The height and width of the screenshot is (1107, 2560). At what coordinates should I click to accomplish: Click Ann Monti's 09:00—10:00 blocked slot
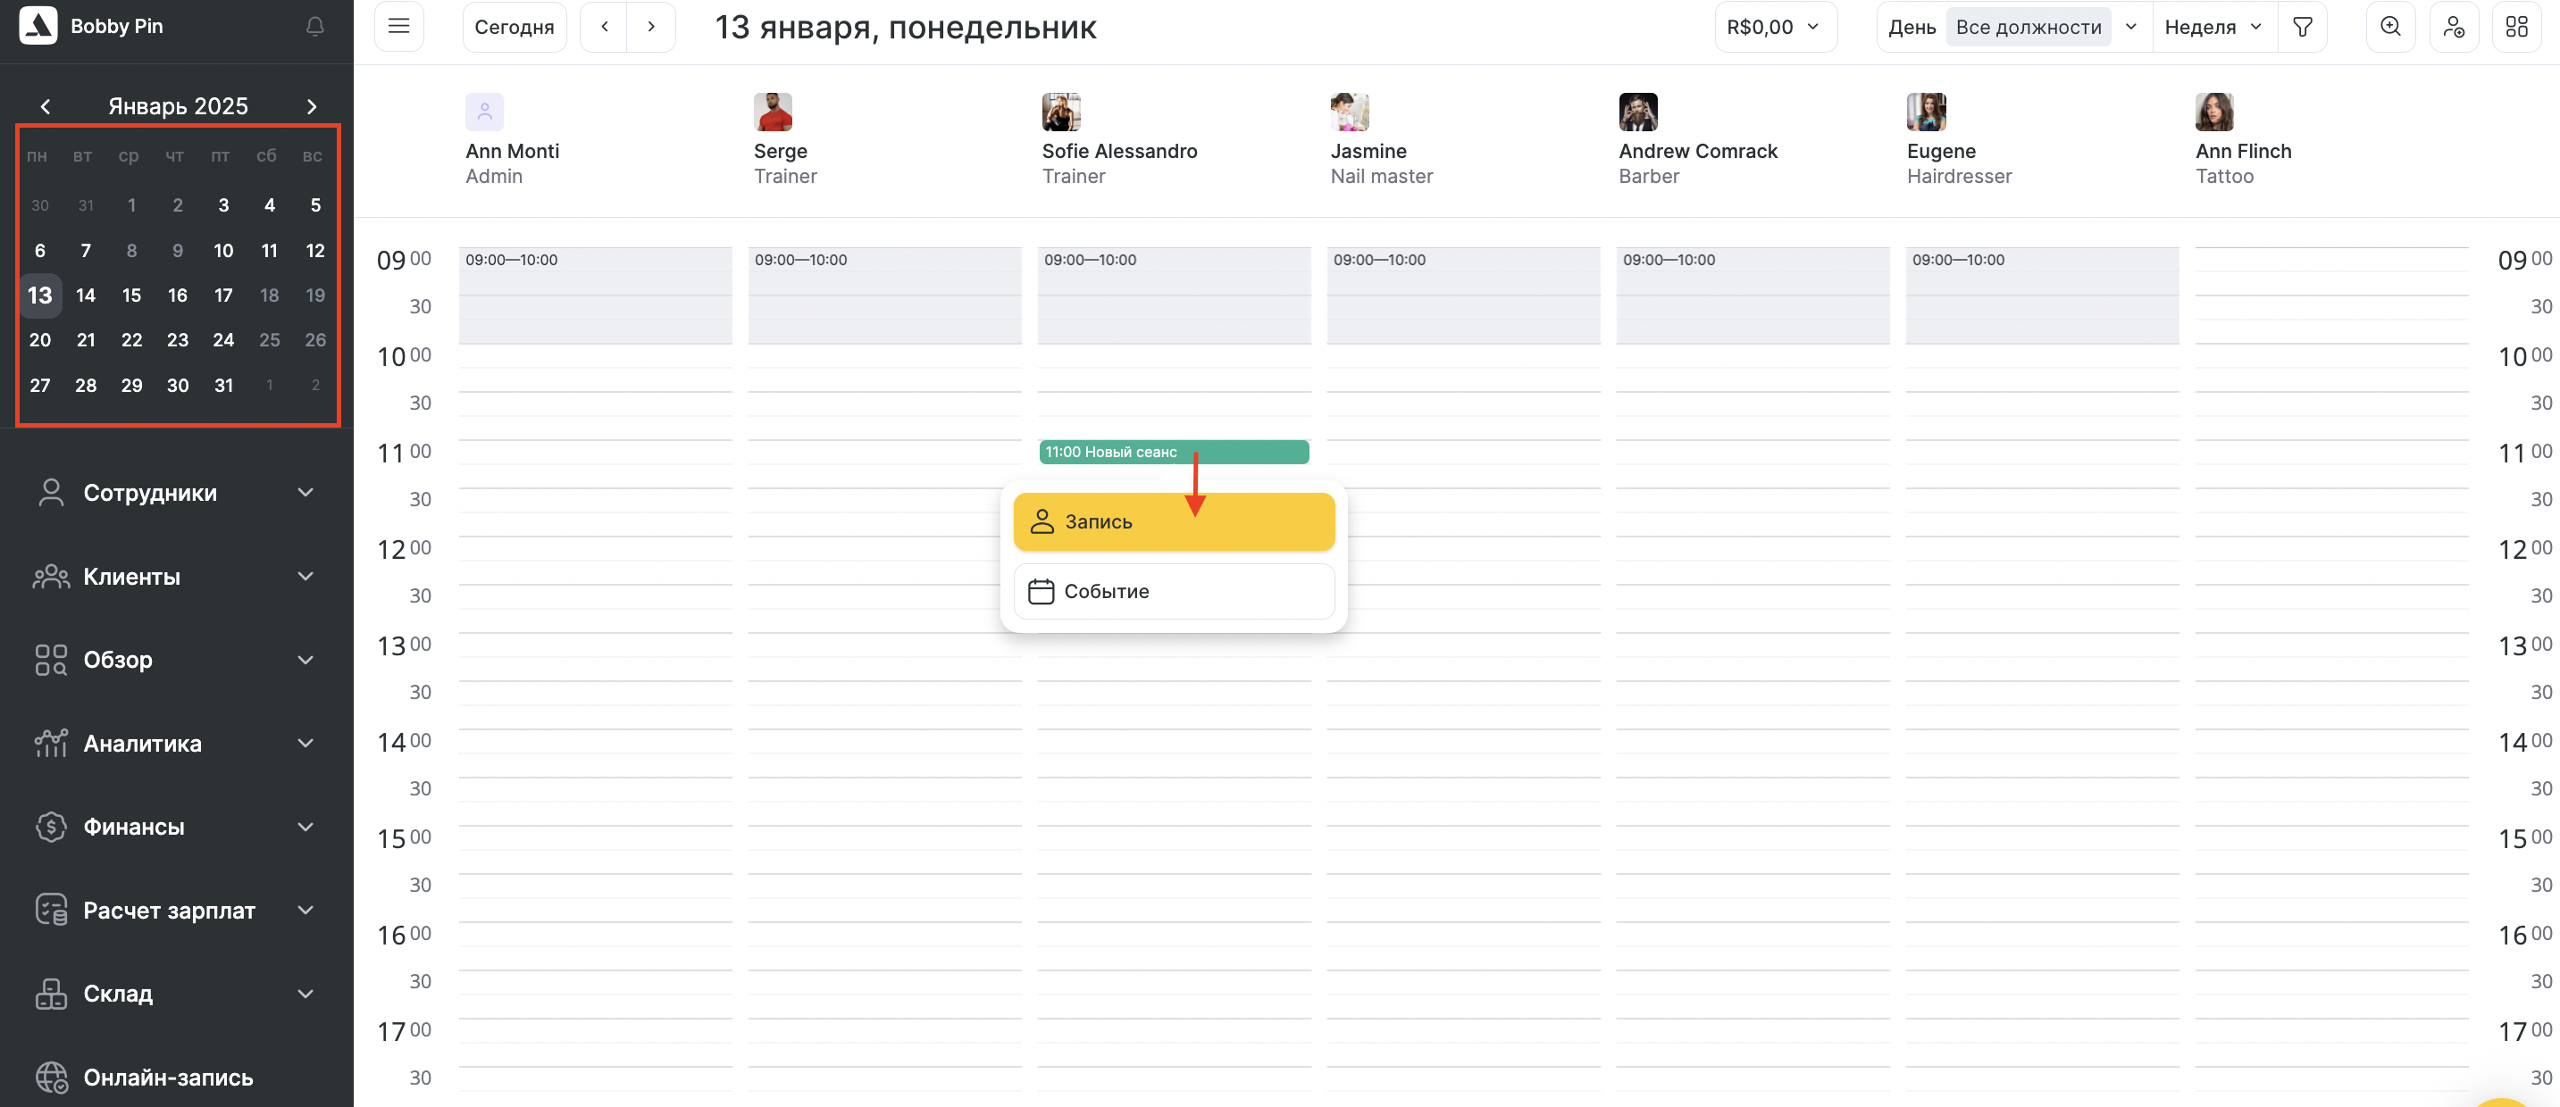595,295
